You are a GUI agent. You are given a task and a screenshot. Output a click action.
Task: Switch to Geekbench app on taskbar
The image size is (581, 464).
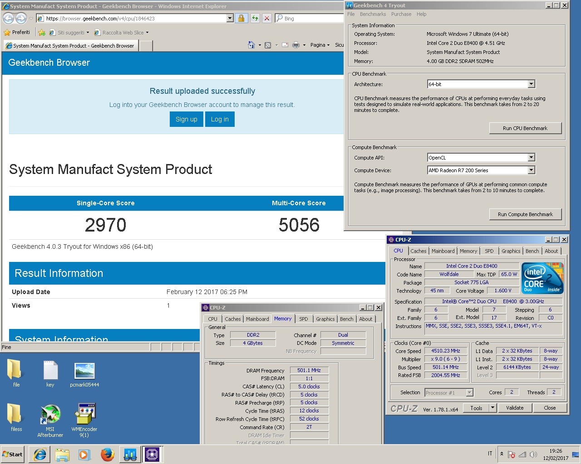pos(130,454)
